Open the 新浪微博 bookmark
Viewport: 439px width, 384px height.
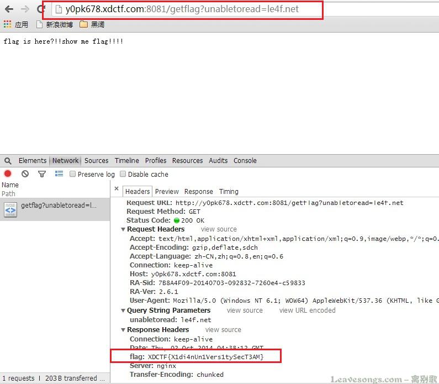coord(55,25)
